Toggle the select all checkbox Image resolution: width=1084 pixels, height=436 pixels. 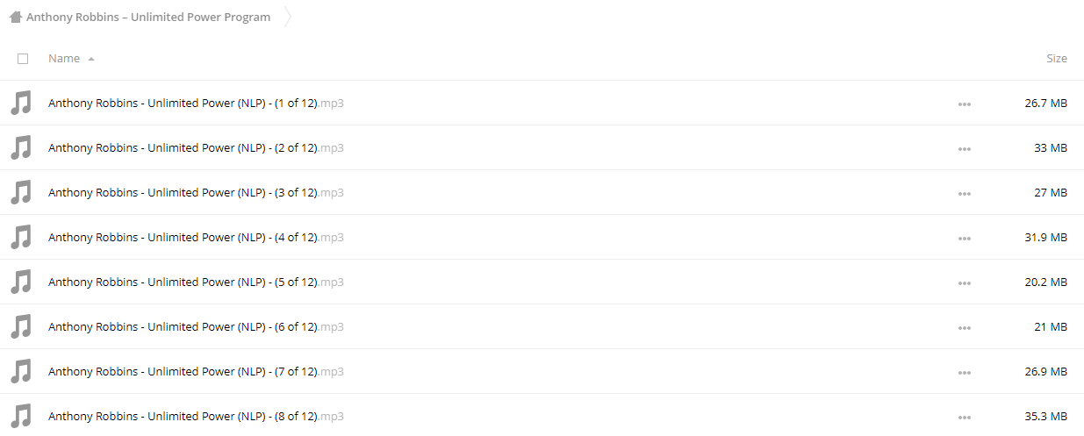pos(23,59)
